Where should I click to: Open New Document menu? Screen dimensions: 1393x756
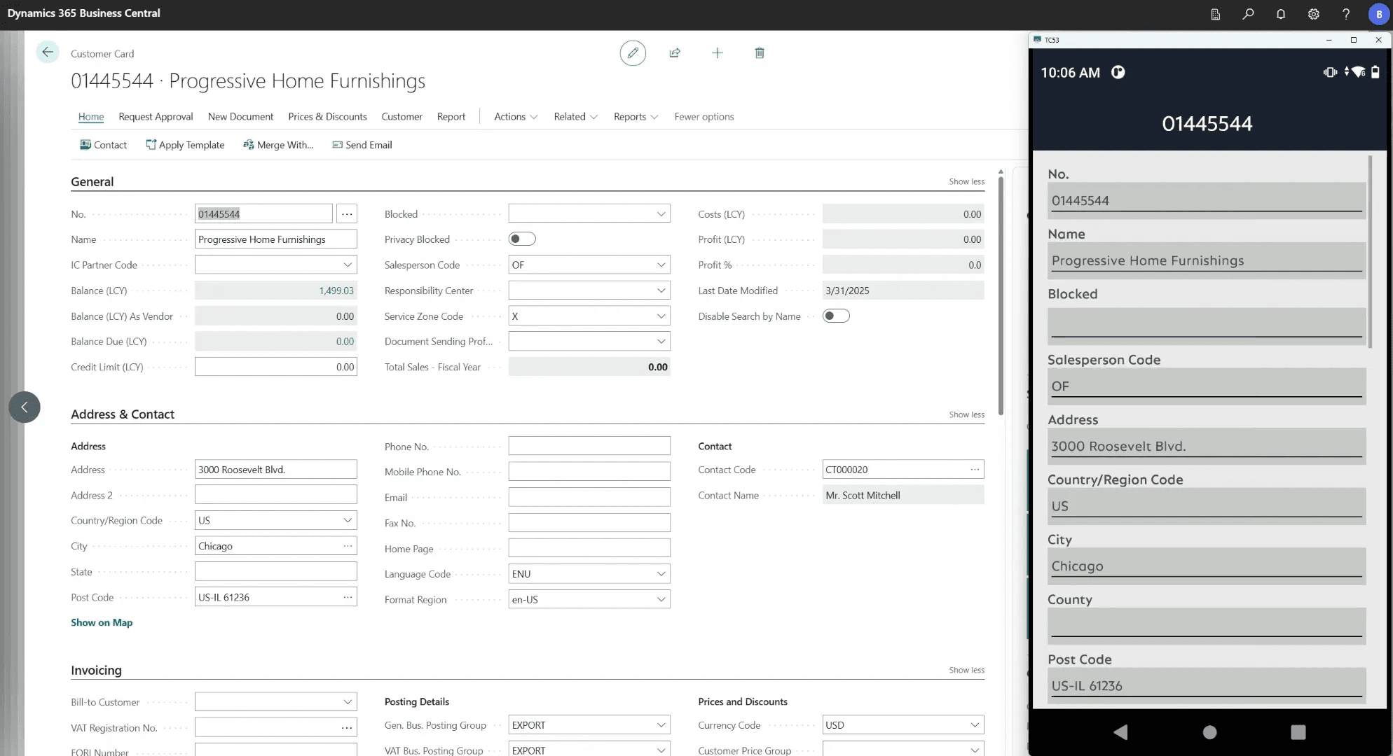[240, 117]
